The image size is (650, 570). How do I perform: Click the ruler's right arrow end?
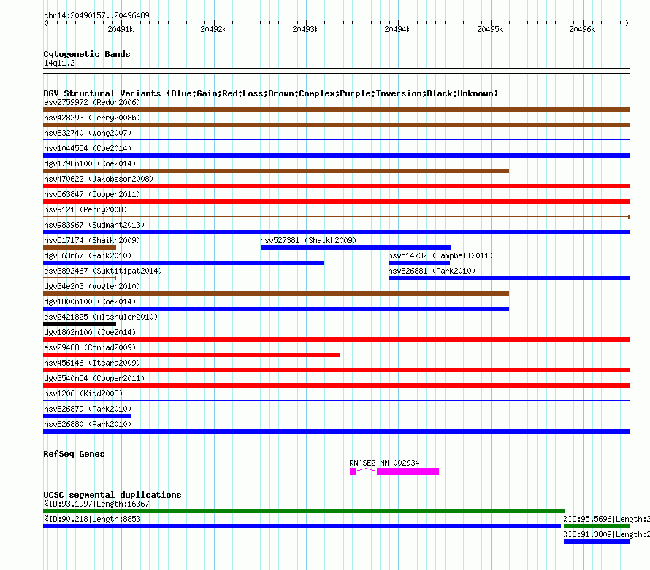(x=627, y=23)
